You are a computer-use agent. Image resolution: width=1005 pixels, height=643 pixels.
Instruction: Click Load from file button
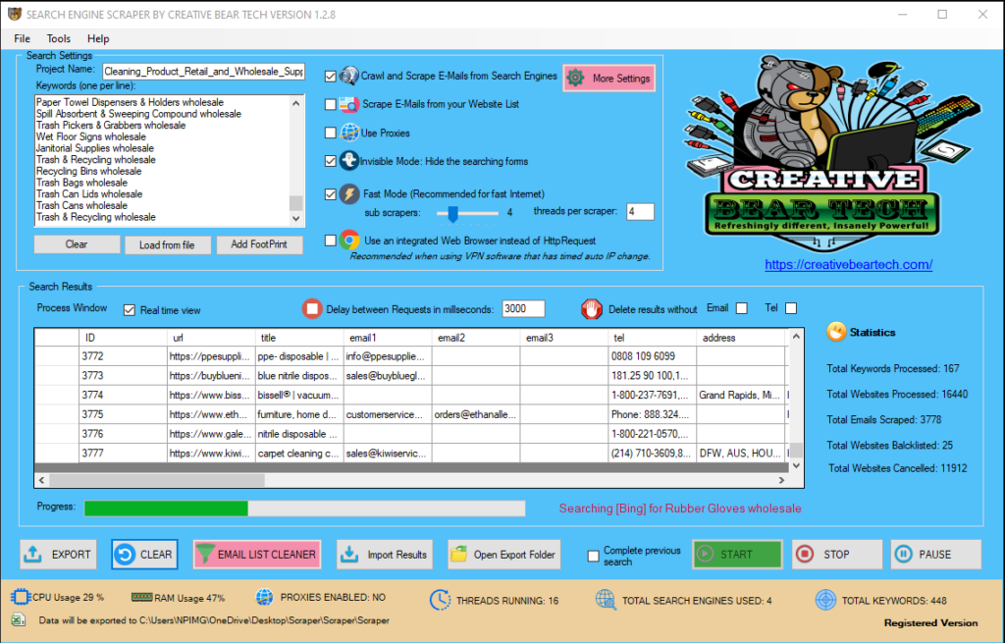coord(167,244)
